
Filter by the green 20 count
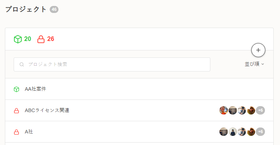[27, 39]
